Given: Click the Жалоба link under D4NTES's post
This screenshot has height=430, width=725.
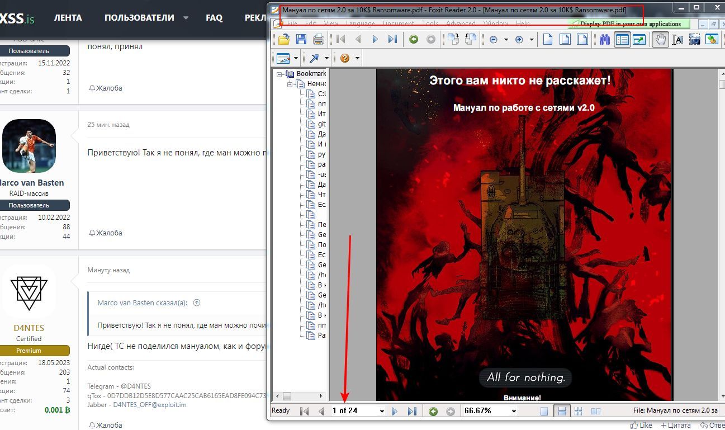Looking at the screenshot, I should click(105, 424).
